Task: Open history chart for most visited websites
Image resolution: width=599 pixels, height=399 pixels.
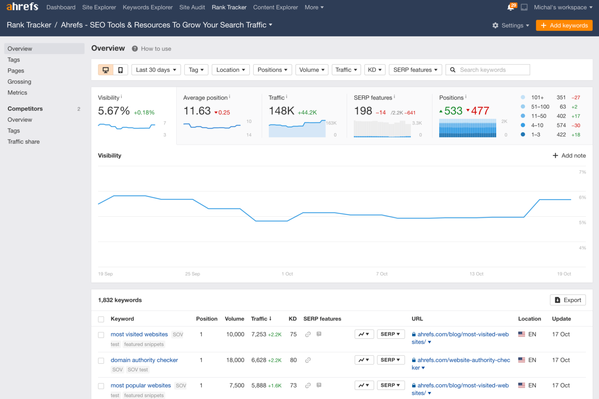Action: click(x=364, y=334)
